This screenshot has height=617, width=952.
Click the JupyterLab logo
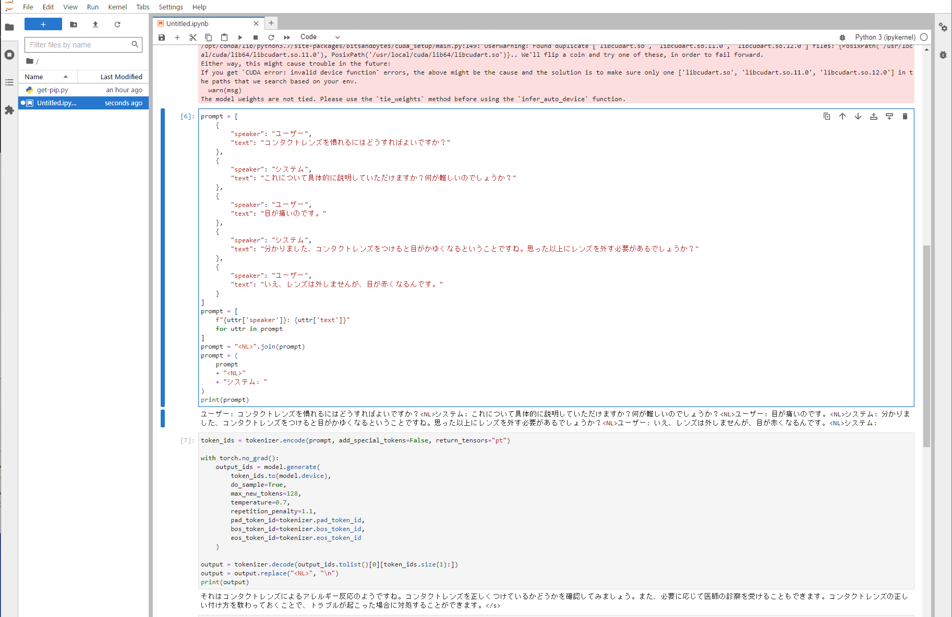pyautogui.click(x=9, y=7)
